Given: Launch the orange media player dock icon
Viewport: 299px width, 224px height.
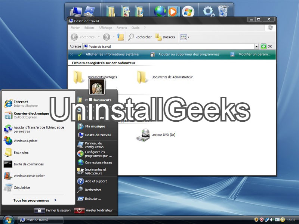Looking at the screenshot, I should pos(173,12).
